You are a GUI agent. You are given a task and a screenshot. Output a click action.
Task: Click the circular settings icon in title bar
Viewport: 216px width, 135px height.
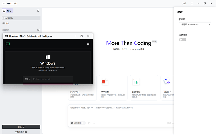pyautogui.click(x=192, y=3)
